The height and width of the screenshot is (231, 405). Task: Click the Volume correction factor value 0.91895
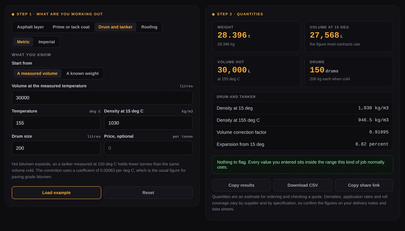pyautogui.click(x=379, y=132)
